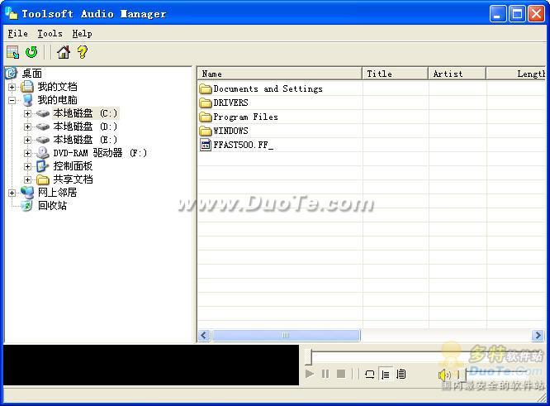Click the horizontal scrollbar left arrow
Viewport: 550px width, 406px height.
pyautogui.click(x=204, y=335)
